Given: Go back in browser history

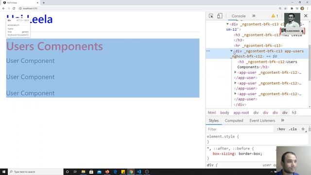Looking at the screenshot, I should (3, 8).
